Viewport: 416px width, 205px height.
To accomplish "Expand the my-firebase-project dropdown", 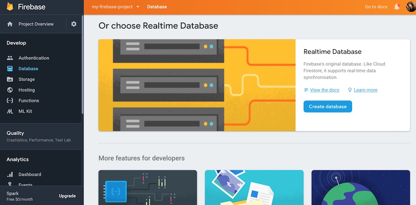I will click(116, 7).
